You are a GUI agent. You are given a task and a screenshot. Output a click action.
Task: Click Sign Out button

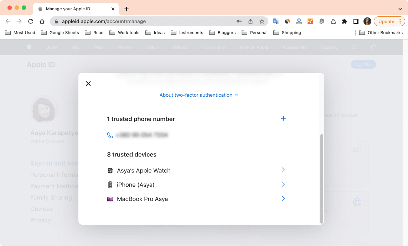pos(363,64)
